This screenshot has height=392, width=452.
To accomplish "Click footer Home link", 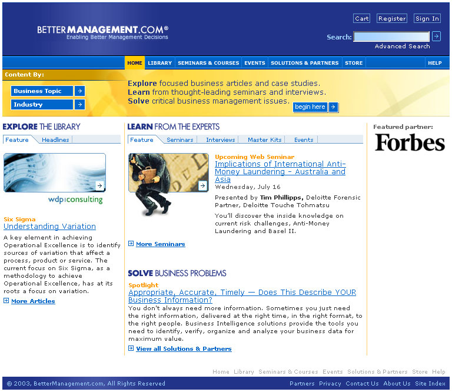I will point(221,371).
